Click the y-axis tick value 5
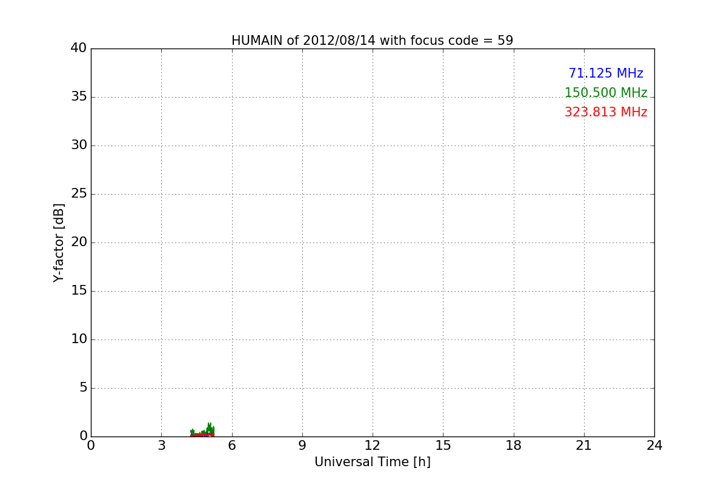Screen dimensions: 727x485 pyautogui.click(x=83, y=388)
